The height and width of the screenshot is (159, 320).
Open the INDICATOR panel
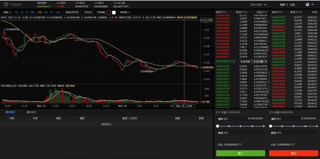(x=72, y=12)
